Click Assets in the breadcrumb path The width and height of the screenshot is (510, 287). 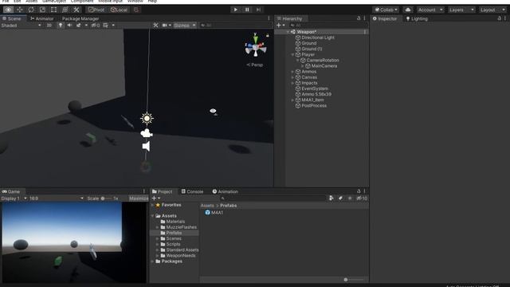pos(207,206)
